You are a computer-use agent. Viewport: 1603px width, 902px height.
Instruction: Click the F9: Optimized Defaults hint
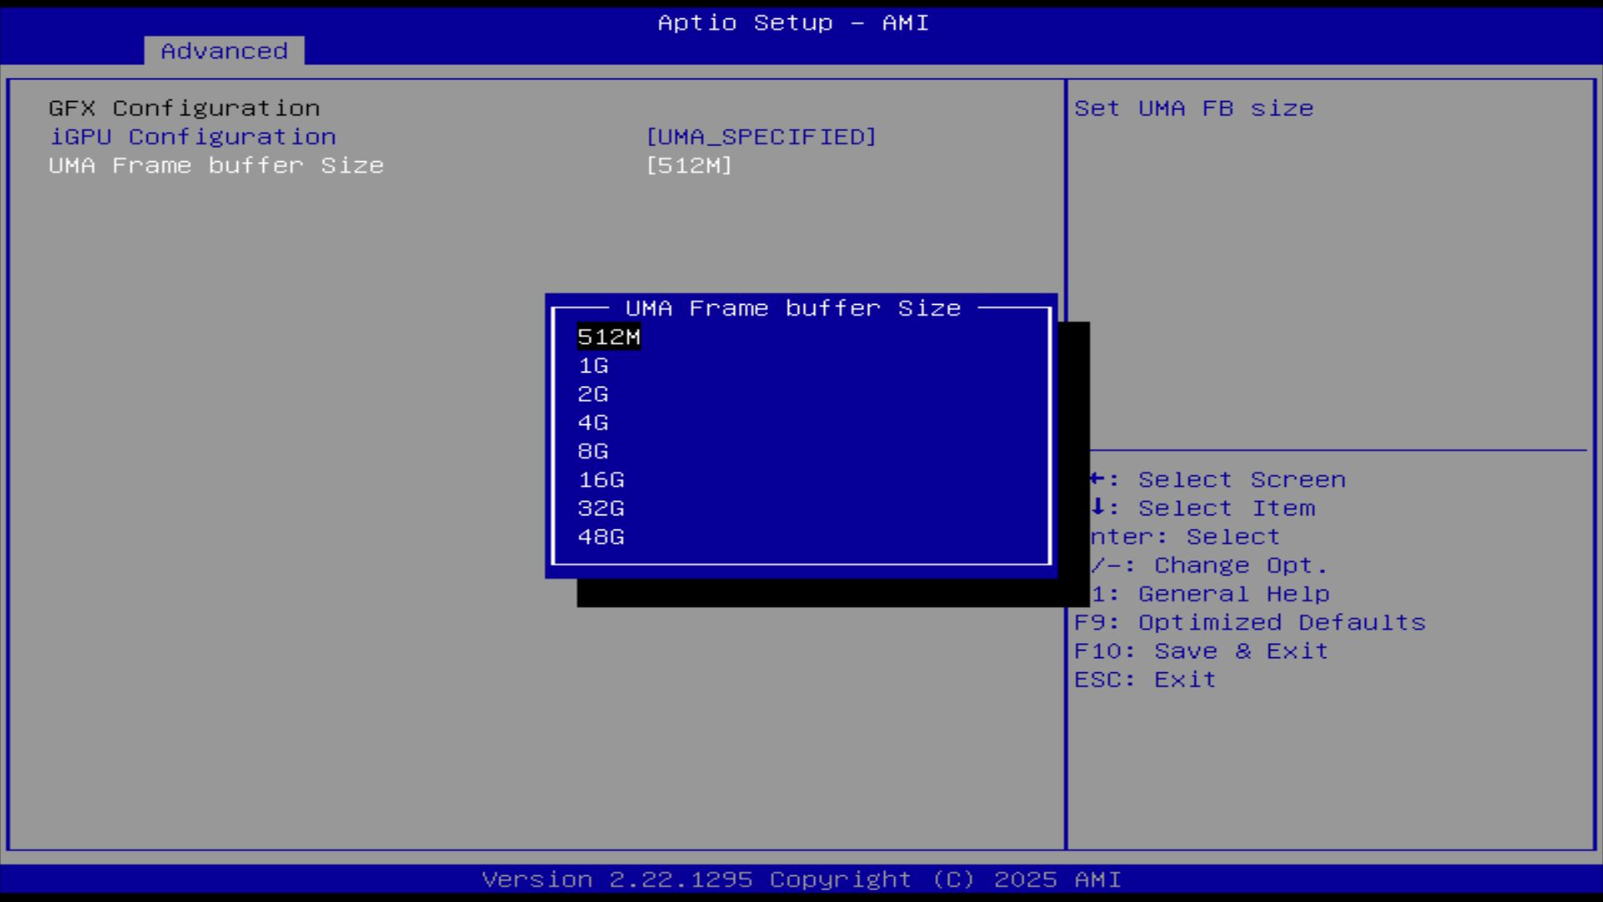[1249, 623]
